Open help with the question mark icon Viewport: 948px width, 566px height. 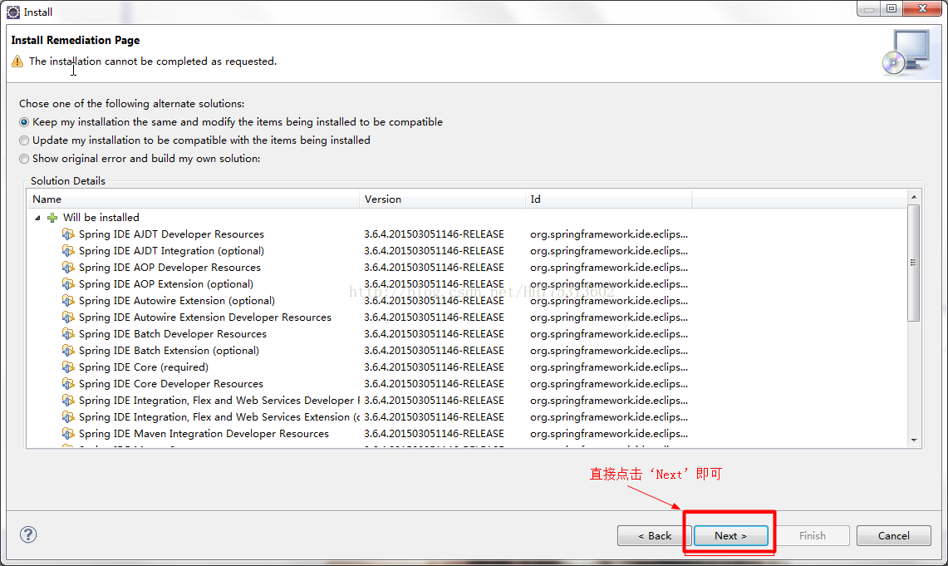click(28, 534)
